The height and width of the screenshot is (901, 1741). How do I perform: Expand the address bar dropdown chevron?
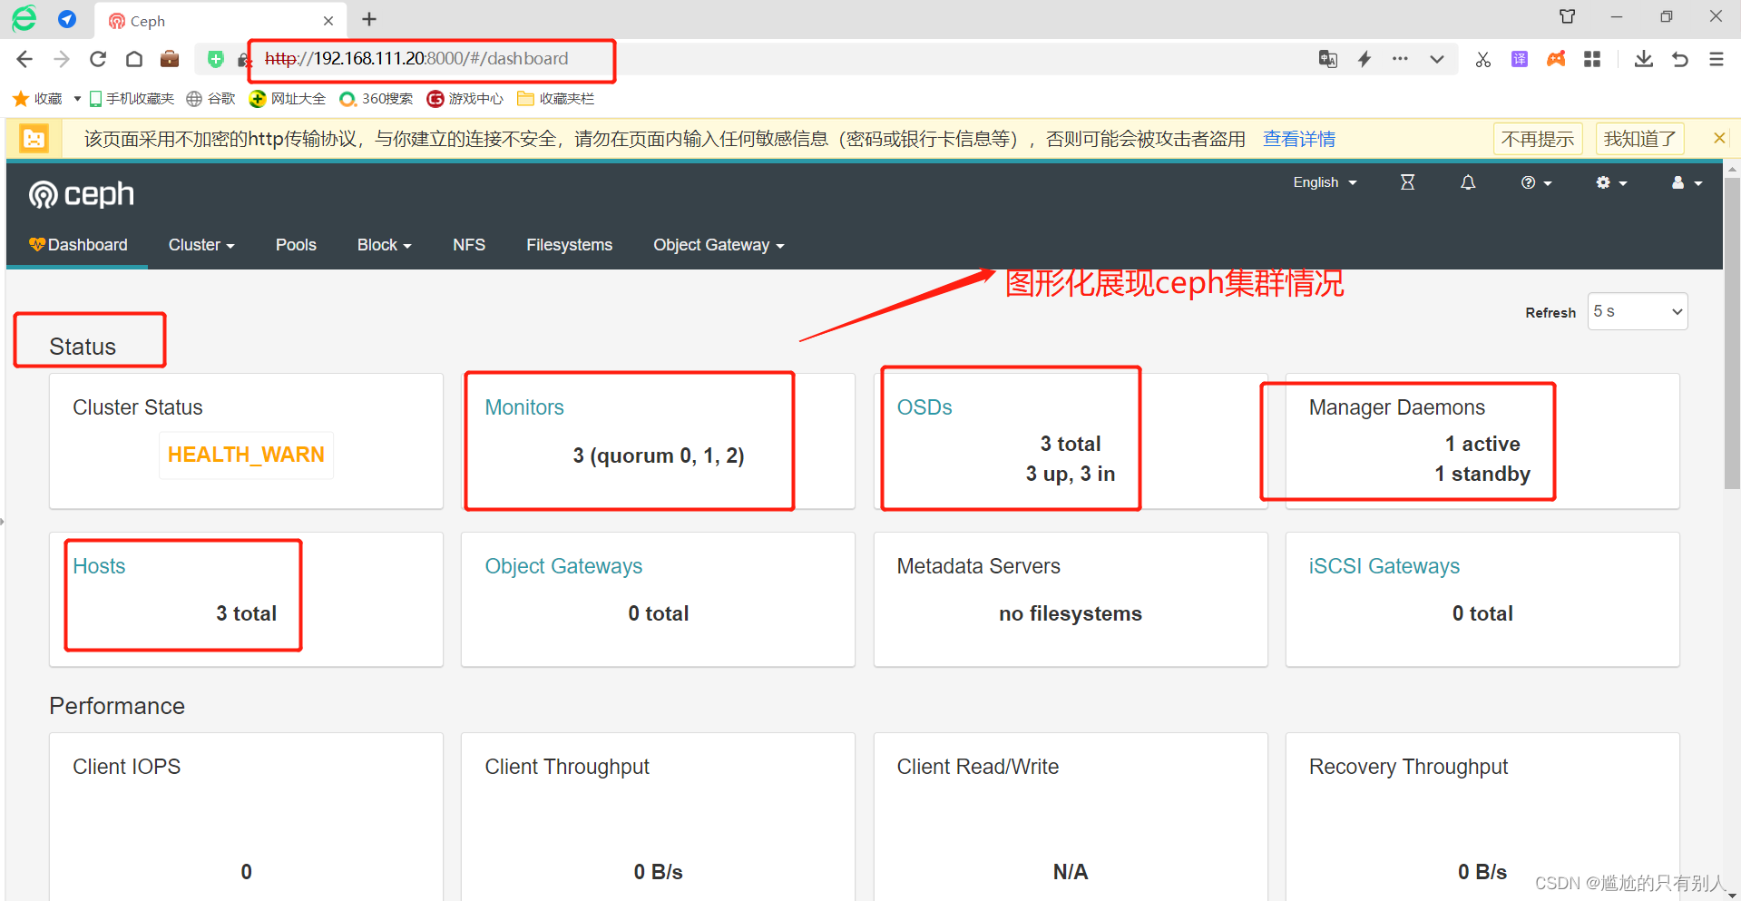click(1437, 59)
